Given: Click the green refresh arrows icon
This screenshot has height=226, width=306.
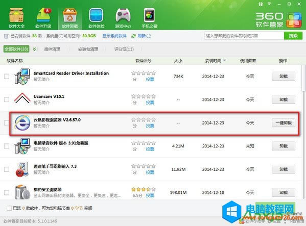Looking at the screenshot, I should pyautogui.click(x=133, y=36).
